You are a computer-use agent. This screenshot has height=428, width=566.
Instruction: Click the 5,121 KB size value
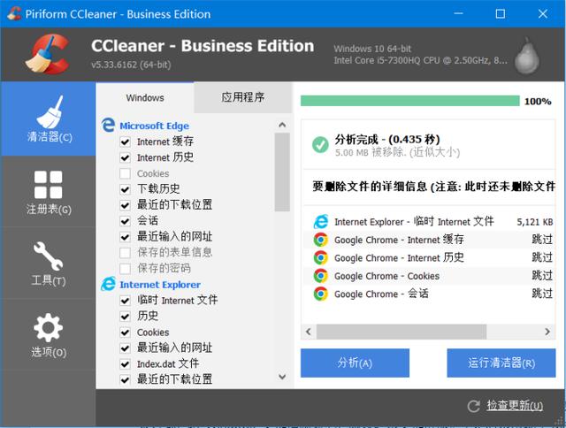(x=535, y=222)
